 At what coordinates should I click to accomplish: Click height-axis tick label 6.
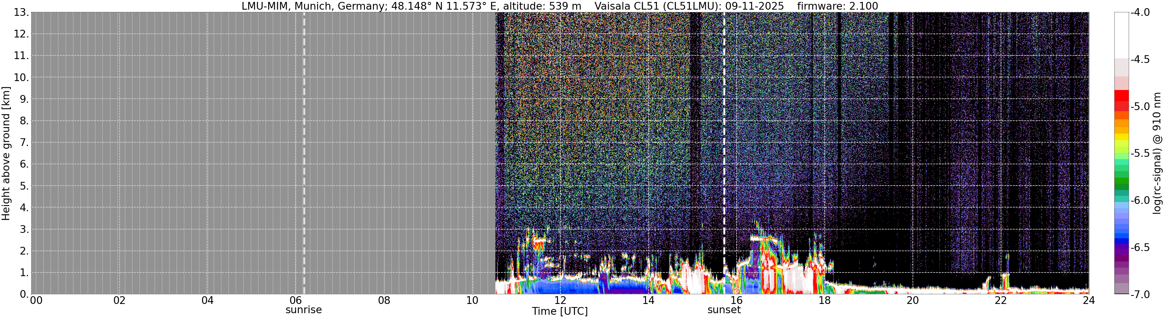(24, 165)
